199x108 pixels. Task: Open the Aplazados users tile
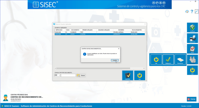[192, 59]
